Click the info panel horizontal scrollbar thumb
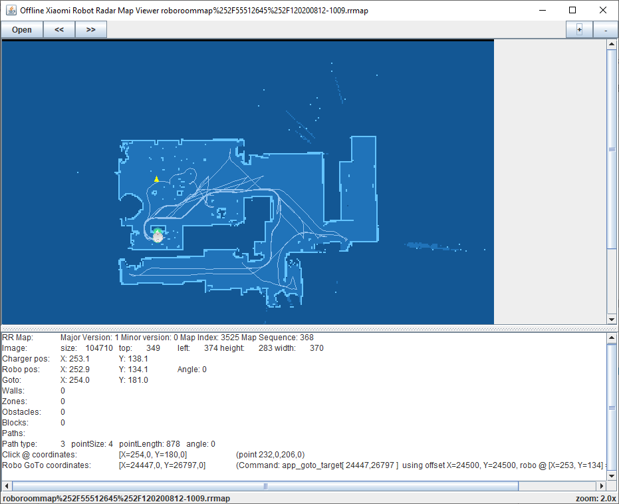The image size is (619, 504). coord(265,486)
